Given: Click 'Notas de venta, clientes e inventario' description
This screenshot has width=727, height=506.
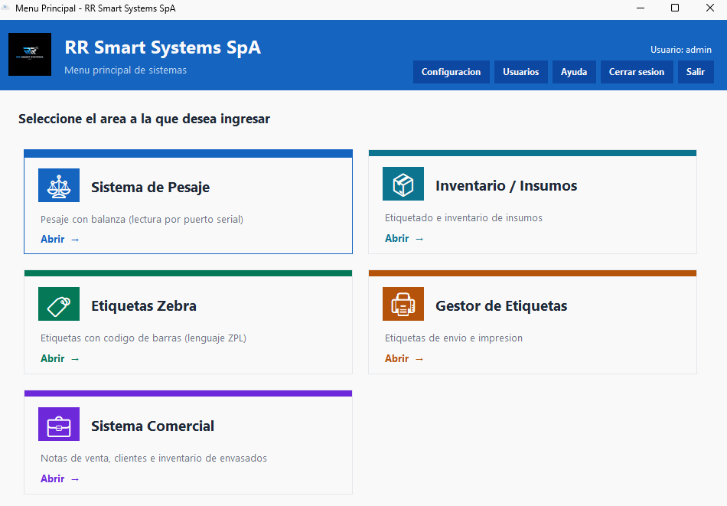Looking at the screenshot, I should point(154,459).
